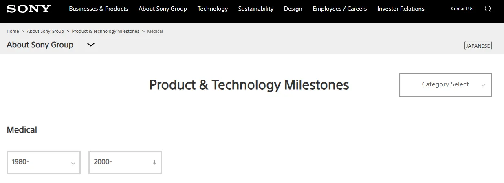The image size is (504, 183).
Task: Open the search magnifier icon
Action: click(x=488, y=9)
